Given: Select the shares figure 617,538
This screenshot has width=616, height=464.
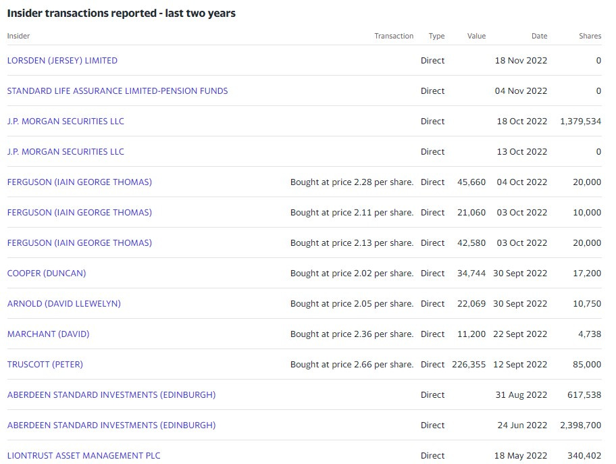Looking at the screenshot, I should pyautogui.click(x=584, y=395).
